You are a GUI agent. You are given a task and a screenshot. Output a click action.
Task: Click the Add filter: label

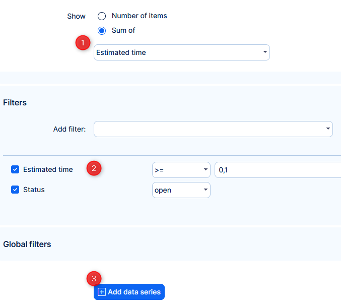coord(70,130)
